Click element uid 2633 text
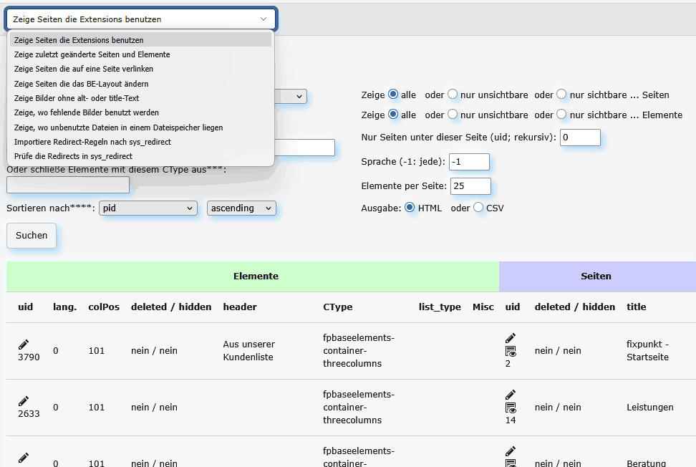Screen dimensions: 696x467 (29, 413)
